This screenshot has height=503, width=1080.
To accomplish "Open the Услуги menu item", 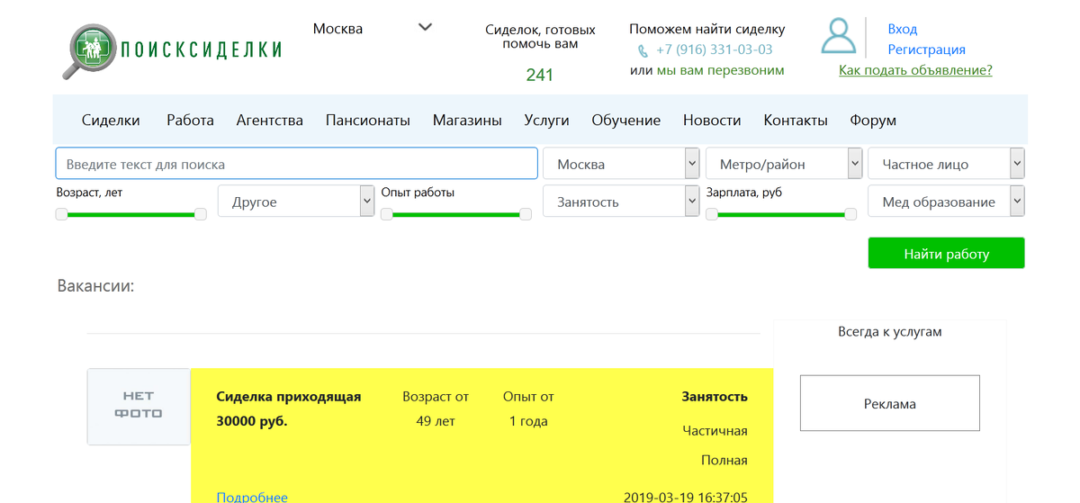I will point(546,120).
